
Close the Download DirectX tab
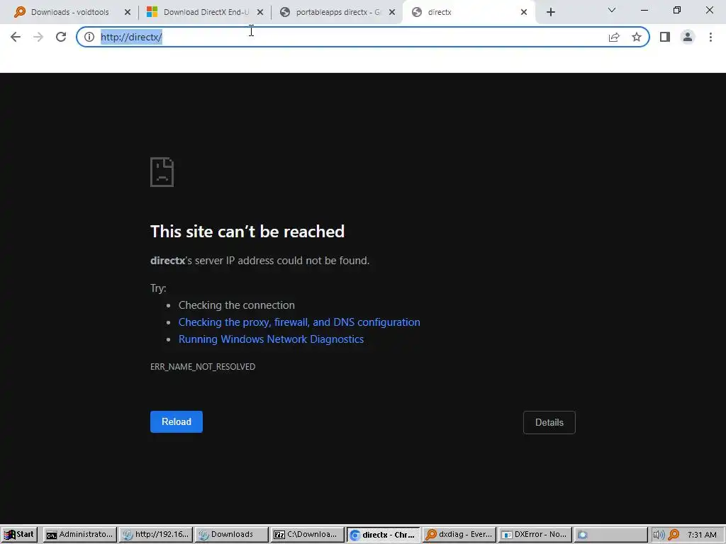pyautogui.click(x=260, y=13)
